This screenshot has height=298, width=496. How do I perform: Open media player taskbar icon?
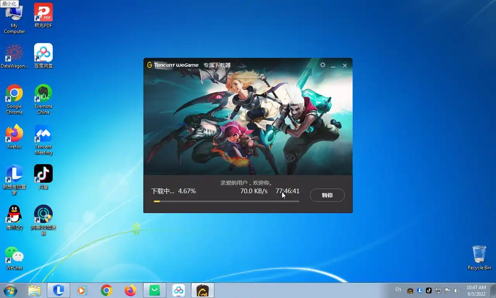click(x=82, y=290)
